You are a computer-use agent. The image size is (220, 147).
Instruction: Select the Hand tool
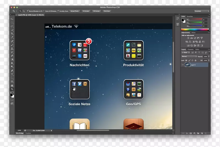(x=12, y=85)
